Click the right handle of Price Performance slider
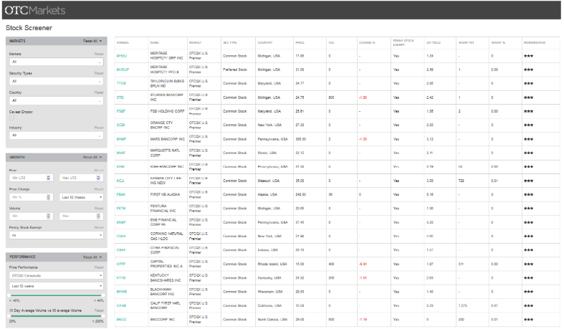This screenshot has height=329, width=564. [103, 295]
